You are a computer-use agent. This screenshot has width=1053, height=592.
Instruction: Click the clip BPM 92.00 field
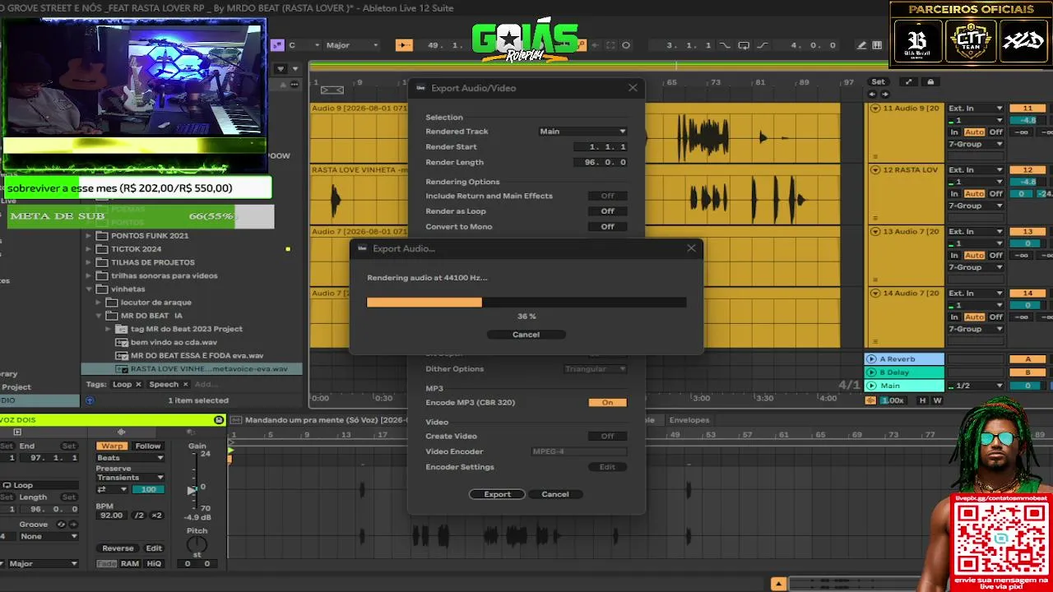point(112,516)
